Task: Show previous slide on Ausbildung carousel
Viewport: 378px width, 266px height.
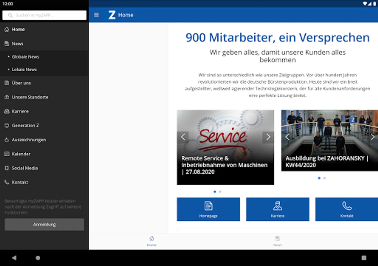Action: (x=287, y=137)
